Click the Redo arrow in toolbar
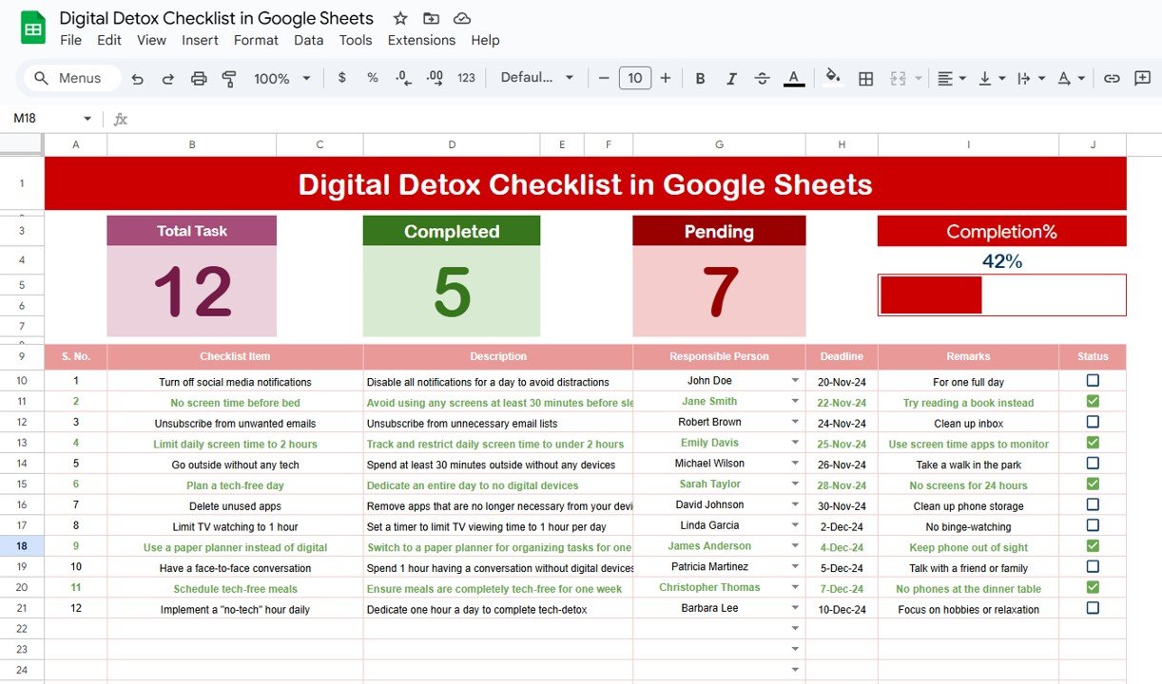The width and height of the screenshot is (1162, 684). point(167,79)
